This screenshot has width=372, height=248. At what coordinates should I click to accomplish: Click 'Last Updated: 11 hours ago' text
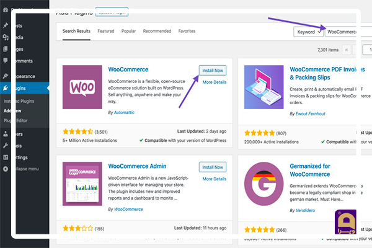click(200, 228)
